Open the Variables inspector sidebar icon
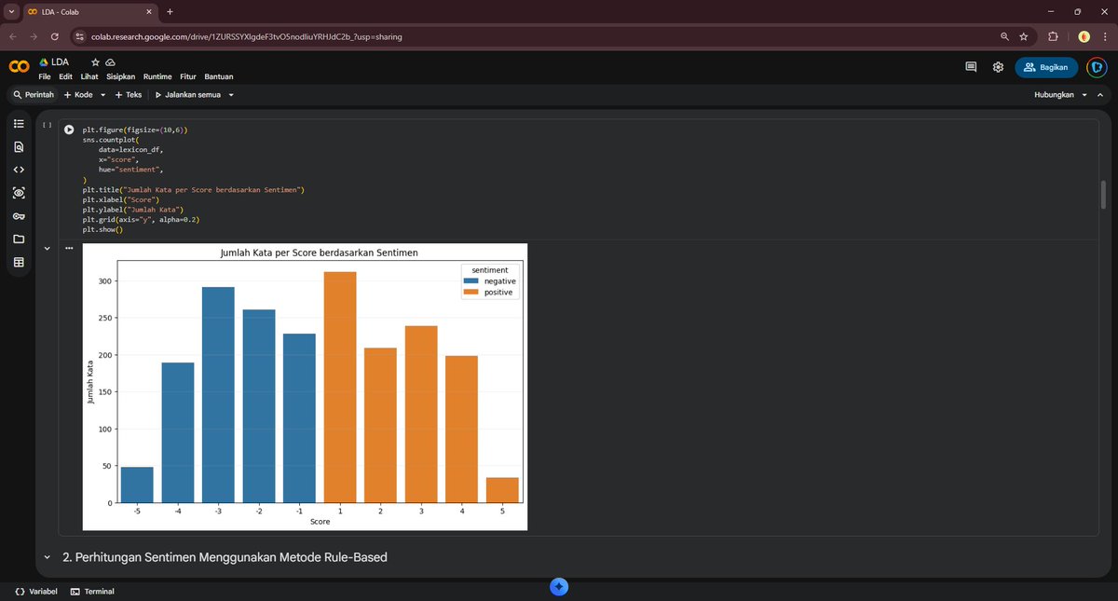 (19, 193)
